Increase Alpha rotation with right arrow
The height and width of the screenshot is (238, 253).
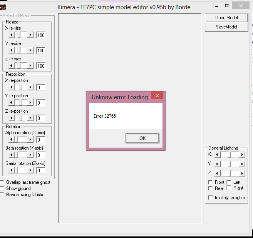pyautogui.click(x=30, y=140)
